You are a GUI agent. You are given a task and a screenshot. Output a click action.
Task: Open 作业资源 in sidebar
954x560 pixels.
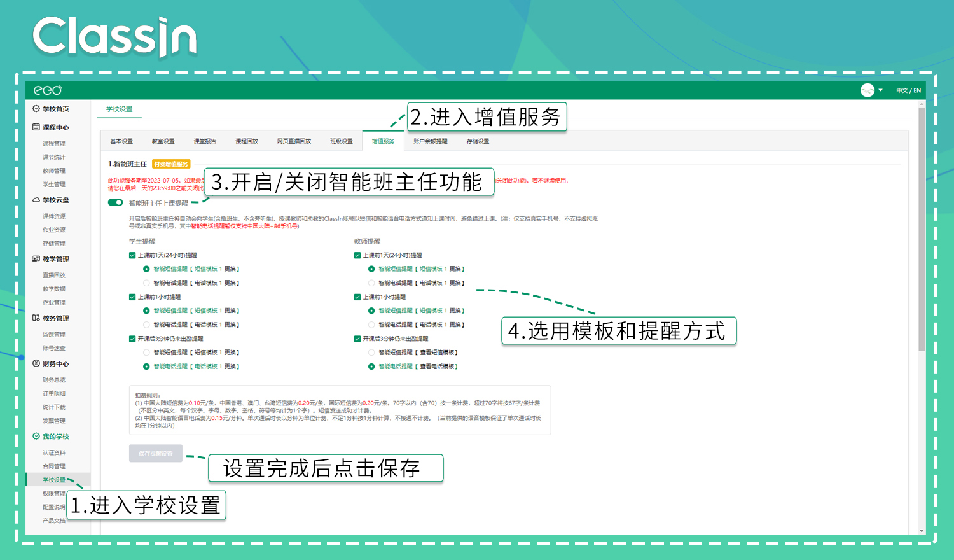[54, 230]
